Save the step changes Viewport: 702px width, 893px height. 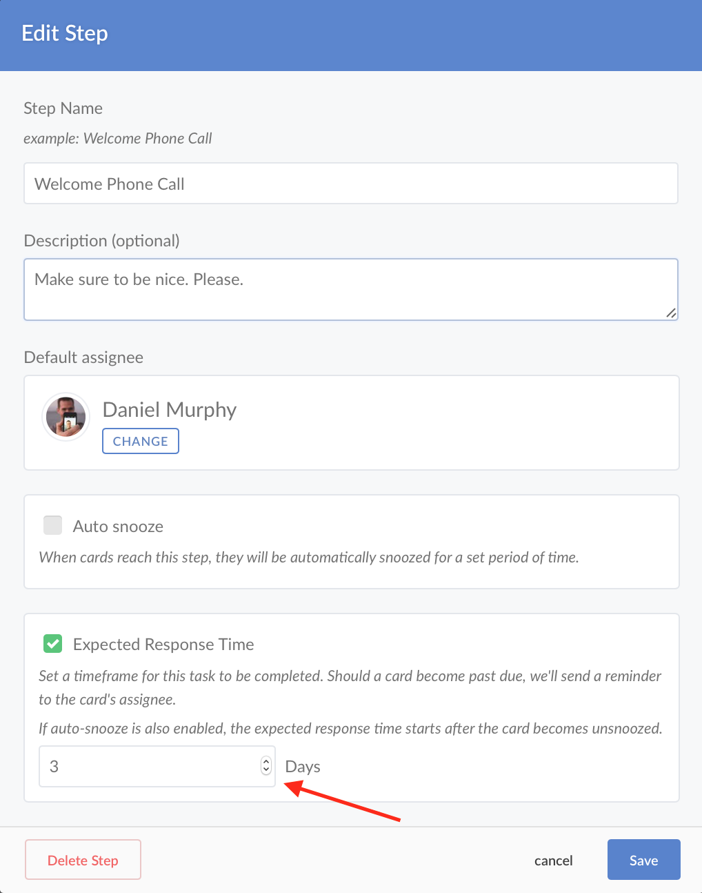pyautogui.click(x=643, y=860)
